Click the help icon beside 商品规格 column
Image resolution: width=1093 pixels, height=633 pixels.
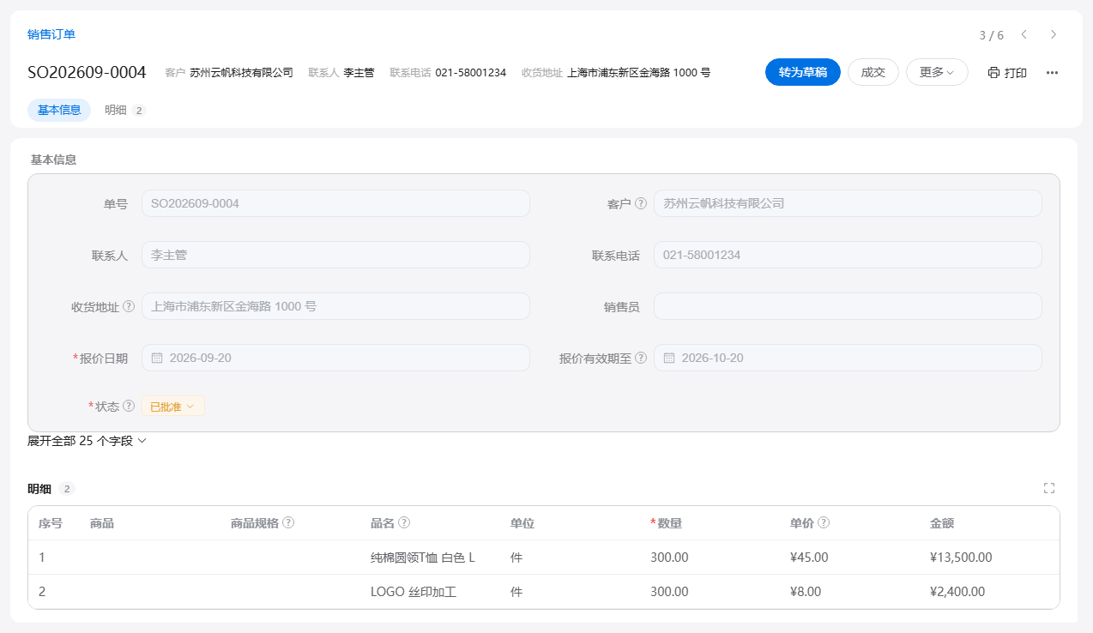pyautogui.click(x=289, y=522)
